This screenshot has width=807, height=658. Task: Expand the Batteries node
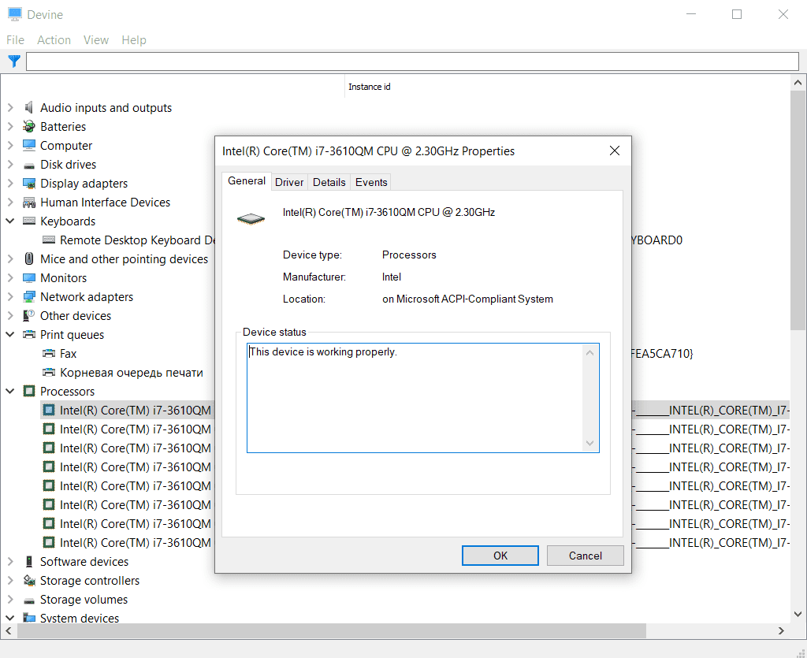tap(9, 127)
